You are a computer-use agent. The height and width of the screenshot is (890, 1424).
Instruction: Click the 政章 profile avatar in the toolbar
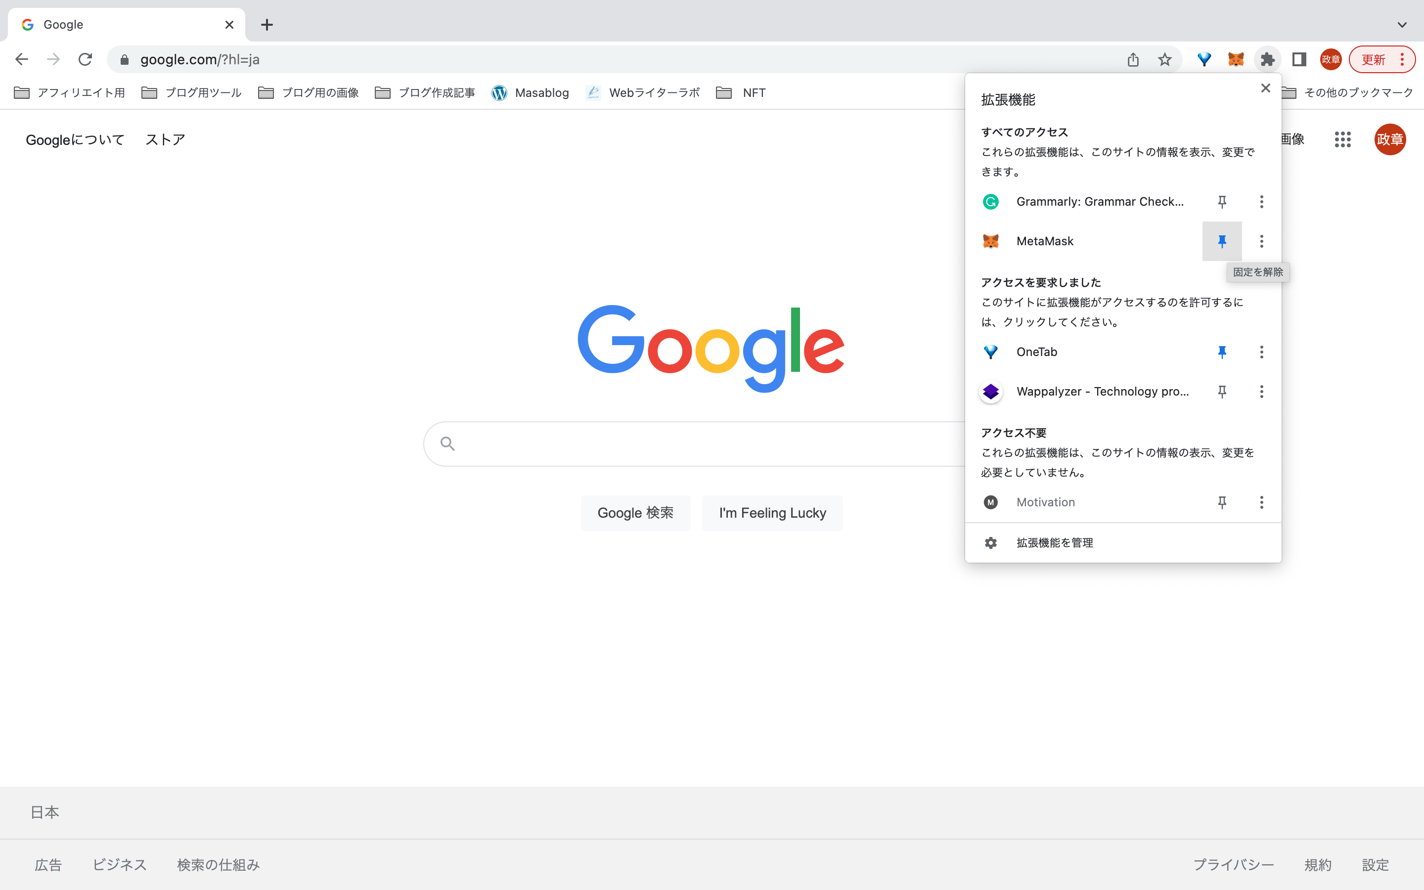pyautogui.click(x=1331, y=59)
